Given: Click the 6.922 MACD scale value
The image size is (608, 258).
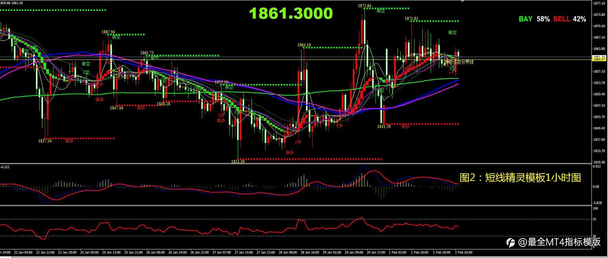Looking at the screenshot, I should pyautogui.click(x=597, y=166).
